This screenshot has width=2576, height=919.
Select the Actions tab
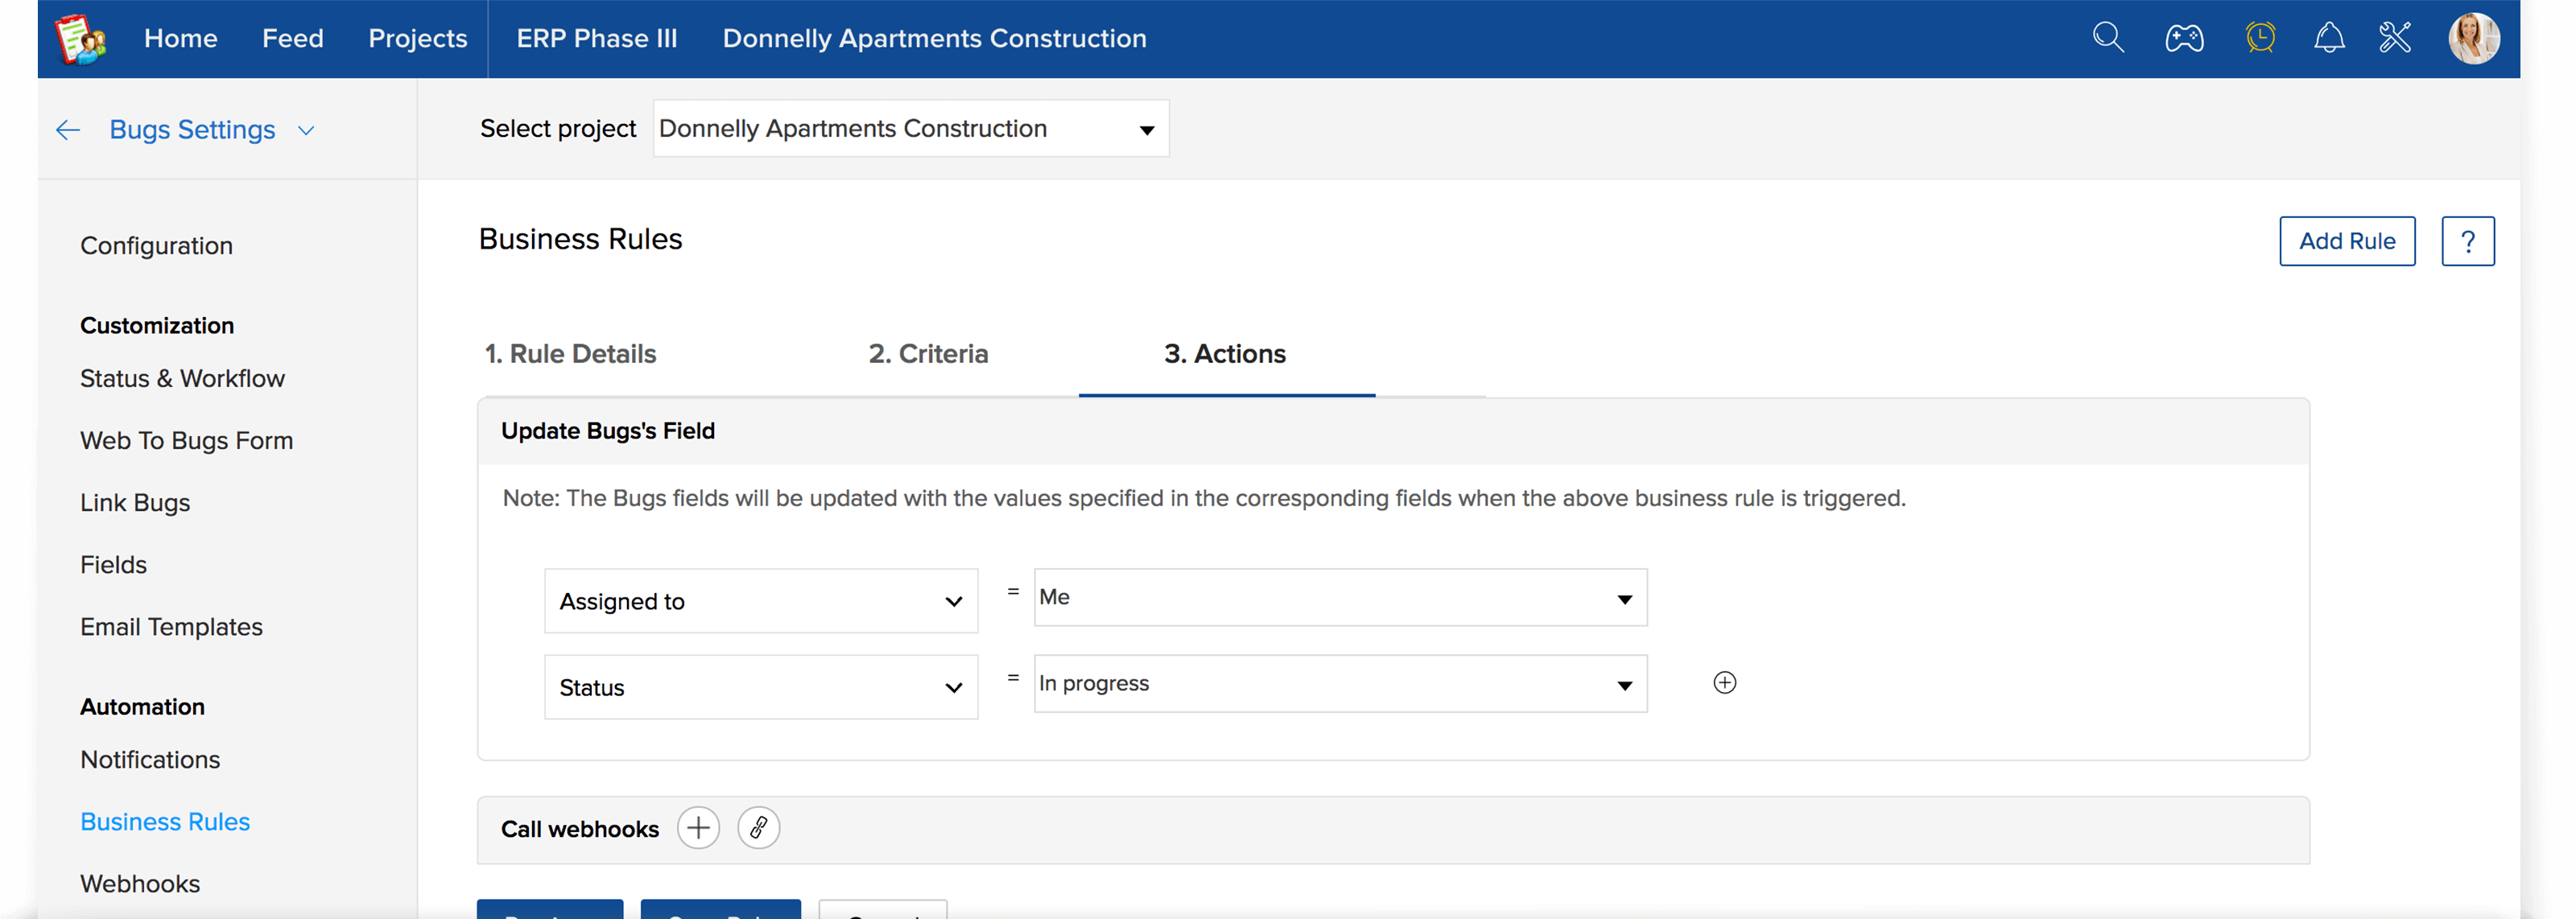tap(1225, 354)
